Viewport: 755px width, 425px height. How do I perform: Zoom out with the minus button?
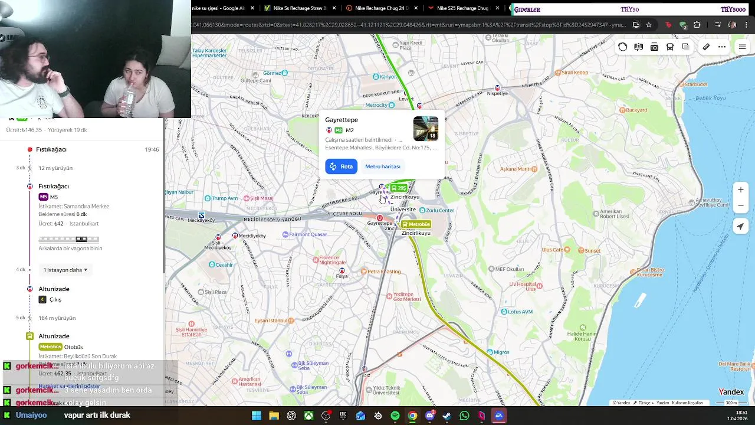pos(741,205)
